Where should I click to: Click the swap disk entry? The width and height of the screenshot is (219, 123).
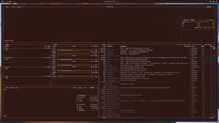click(75, 52)
